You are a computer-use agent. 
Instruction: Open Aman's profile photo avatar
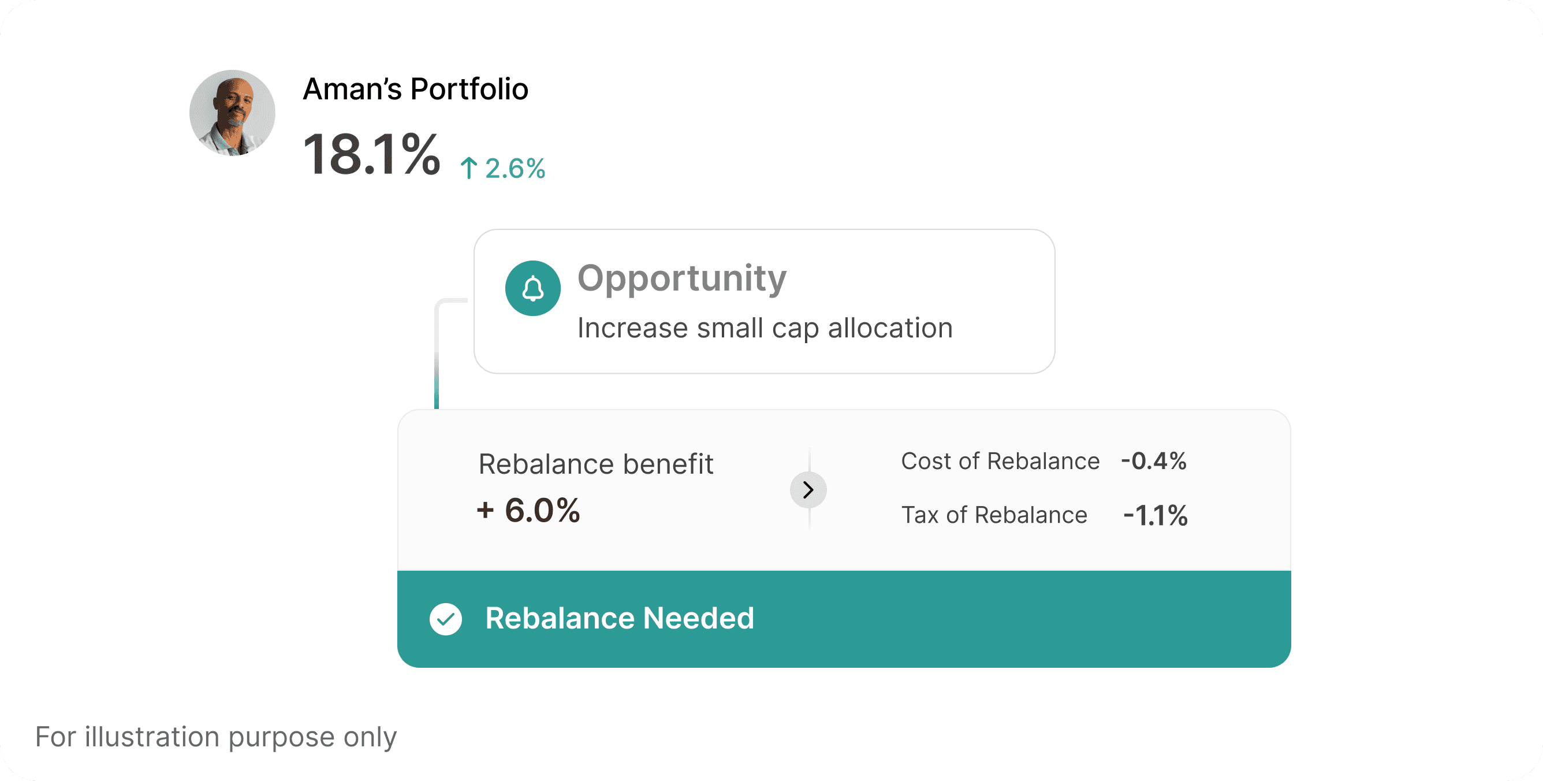232,113
